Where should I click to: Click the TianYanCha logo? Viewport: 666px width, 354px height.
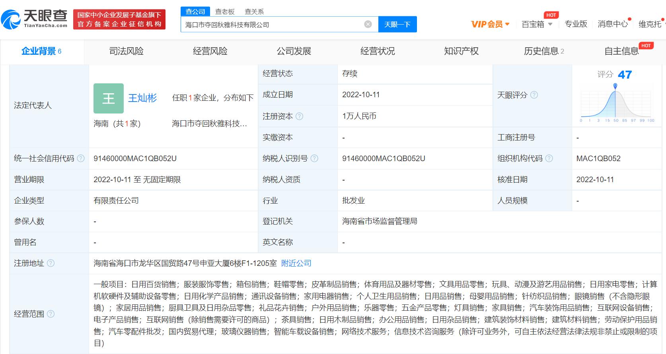point(34,19)
